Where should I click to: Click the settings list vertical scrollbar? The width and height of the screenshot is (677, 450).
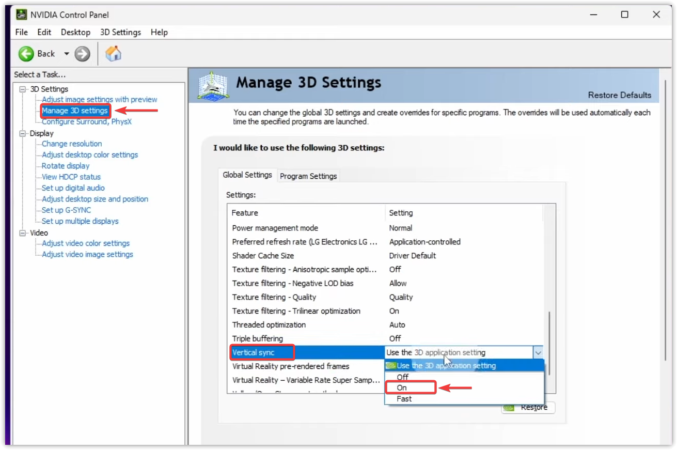tap(549, 341)
